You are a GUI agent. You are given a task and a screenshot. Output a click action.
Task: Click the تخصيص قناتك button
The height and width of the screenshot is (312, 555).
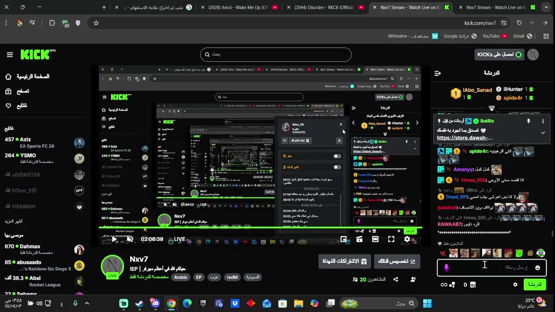(397, 261)
